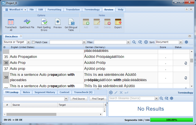196x125 pixels.
Task: Click the Score column header
Action: [165, 47]
